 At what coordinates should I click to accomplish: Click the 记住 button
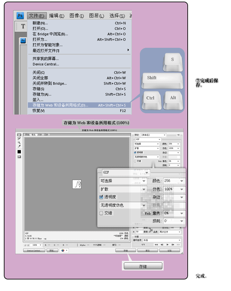click(x=170, y=251)
